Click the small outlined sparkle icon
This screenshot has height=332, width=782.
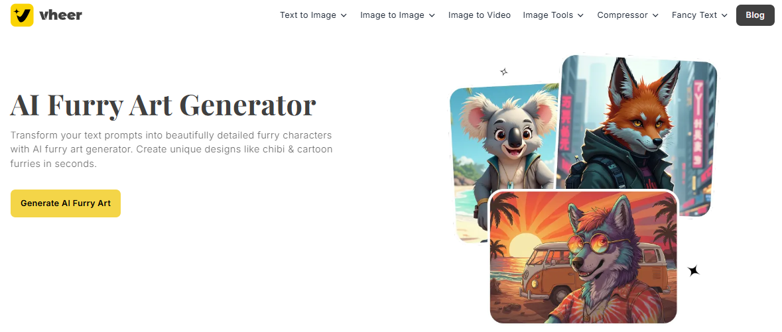pyautogui.click(x=503, y=72)
